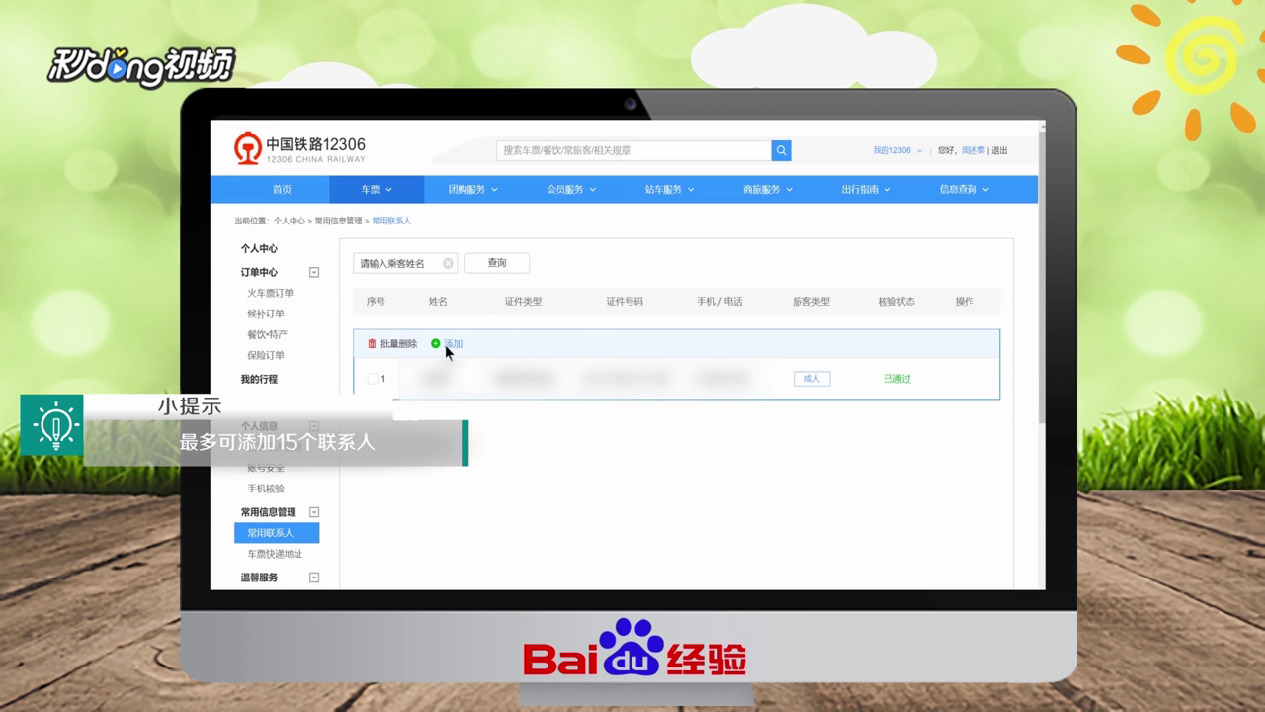Clear the passenger name field with X icon

click(448, 263)
